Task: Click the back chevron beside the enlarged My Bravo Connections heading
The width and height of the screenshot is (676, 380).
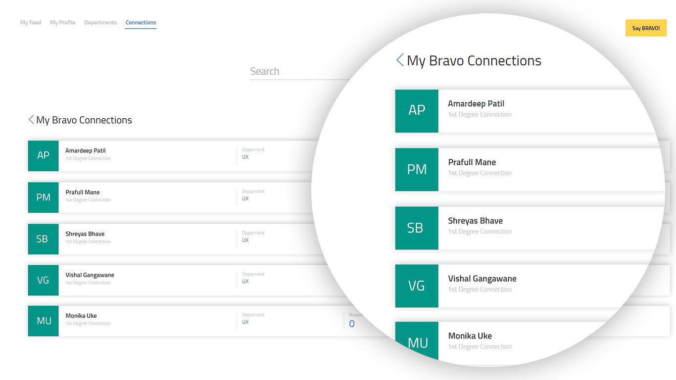Action: pyautogui.click(x=400, y=60)
